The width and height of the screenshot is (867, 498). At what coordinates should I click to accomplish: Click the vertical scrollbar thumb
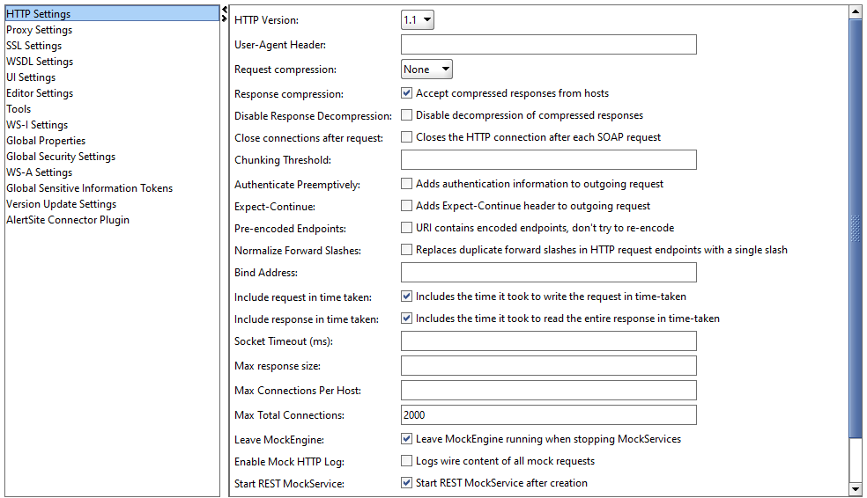tap(856, 229)
